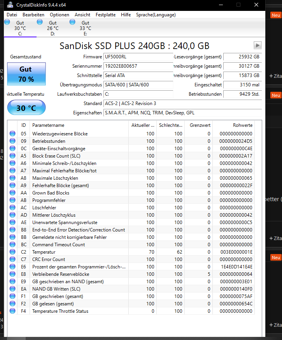The image size is (282, 340).
Task: Click the Eigenschaften field with S.M.A.R.T.
Action: coord(182,113)
